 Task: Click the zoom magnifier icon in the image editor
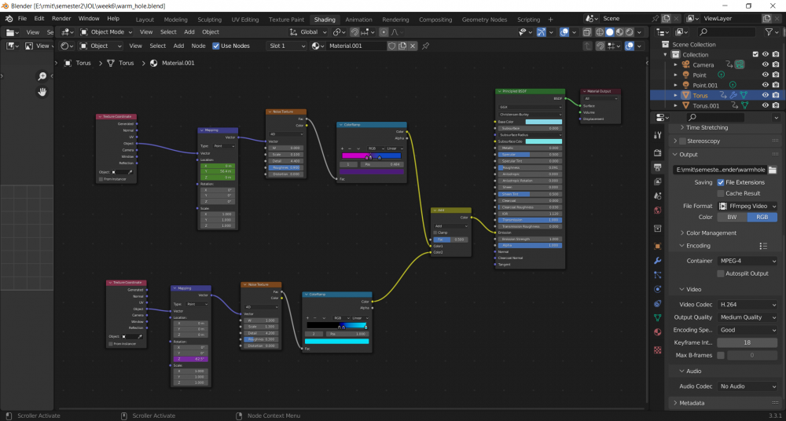point(42,76)
